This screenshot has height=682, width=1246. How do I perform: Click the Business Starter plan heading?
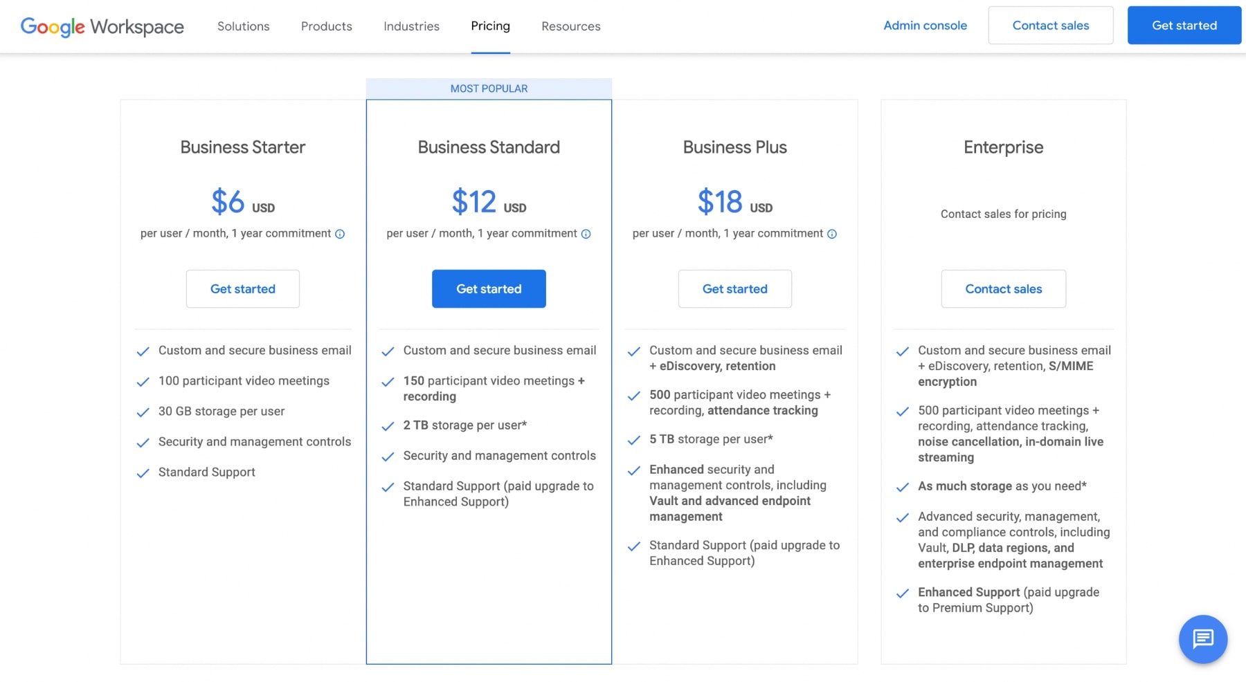[243, 147]
